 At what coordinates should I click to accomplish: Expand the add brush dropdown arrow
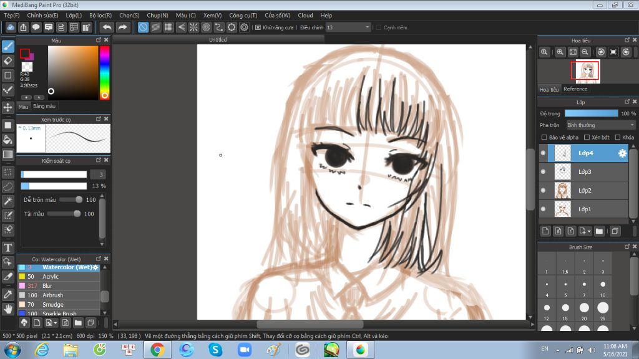coord(55,323)
